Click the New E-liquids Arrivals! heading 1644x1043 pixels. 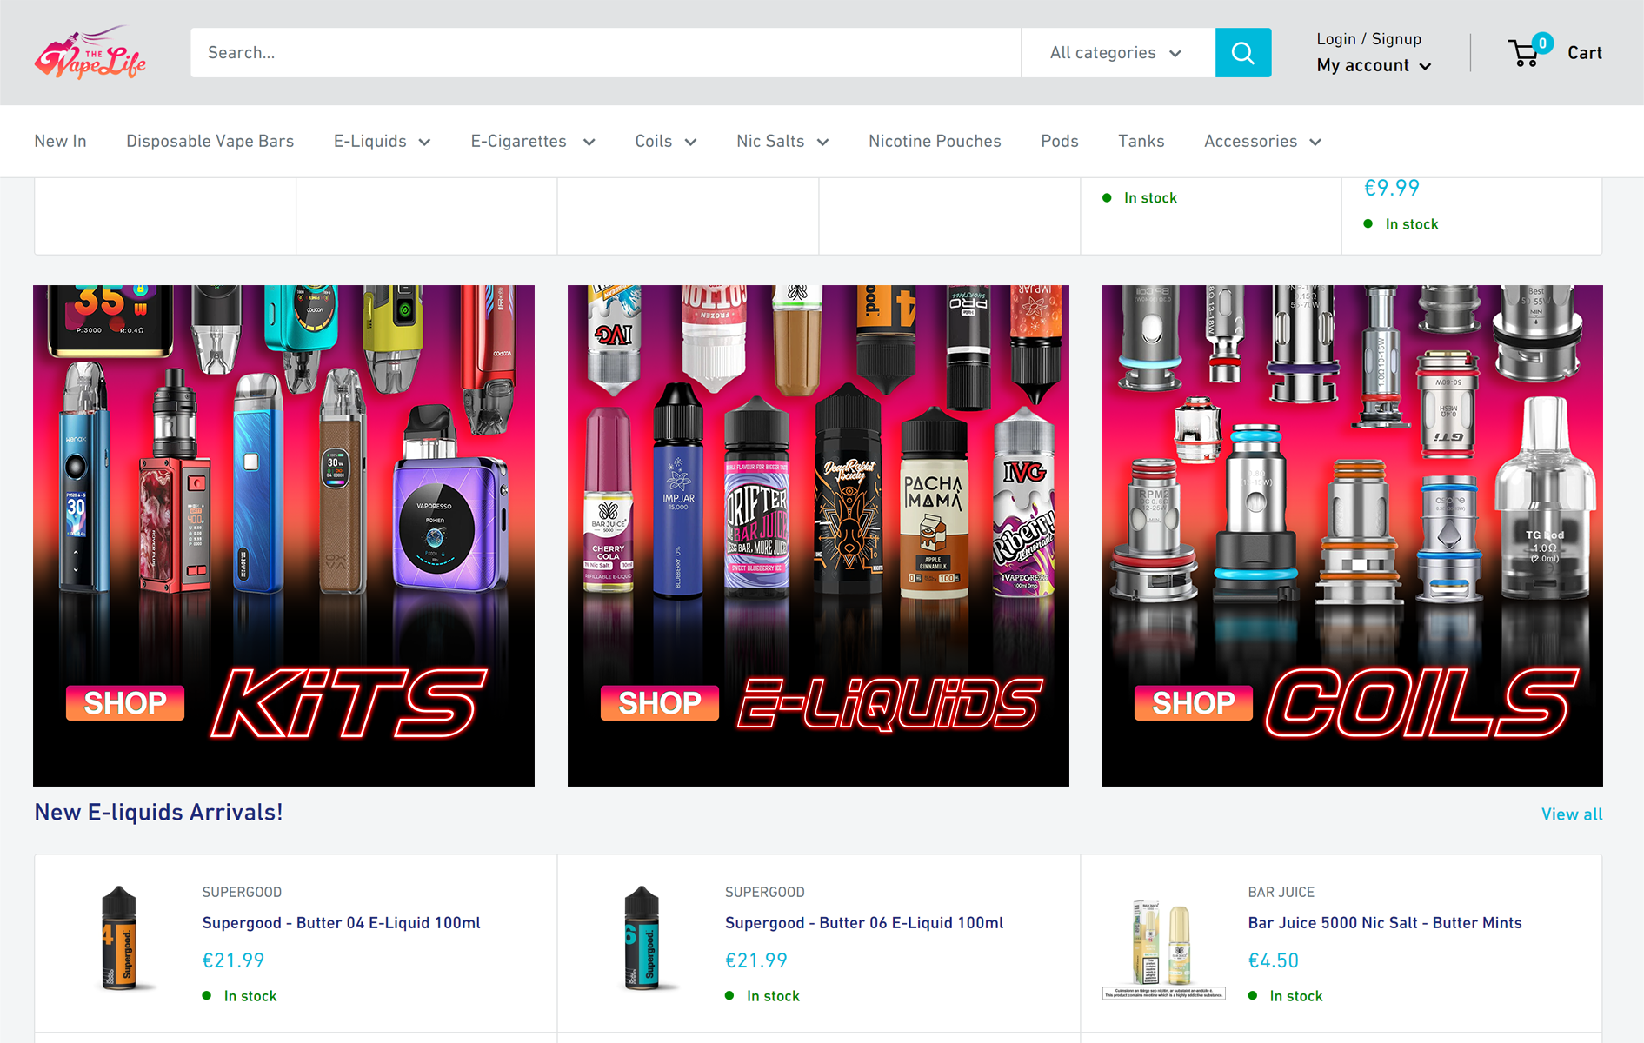tap(158, 812)
